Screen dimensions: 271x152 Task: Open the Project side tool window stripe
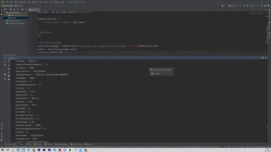coord(1,12)
